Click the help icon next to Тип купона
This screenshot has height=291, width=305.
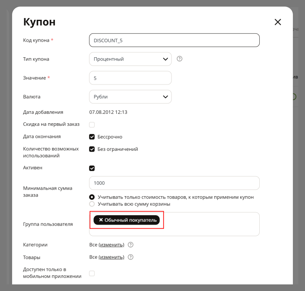(179, 59)
